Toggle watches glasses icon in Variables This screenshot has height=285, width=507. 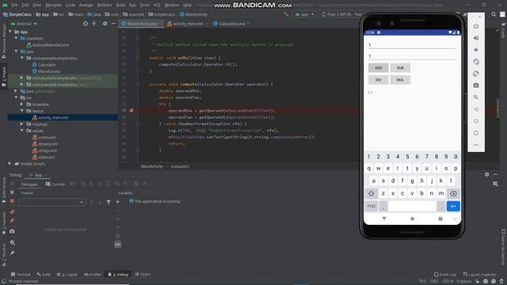[x=118, y=245]
